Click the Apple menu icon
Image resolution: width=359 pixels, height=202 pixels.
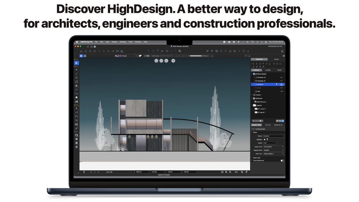click(77, 42)
